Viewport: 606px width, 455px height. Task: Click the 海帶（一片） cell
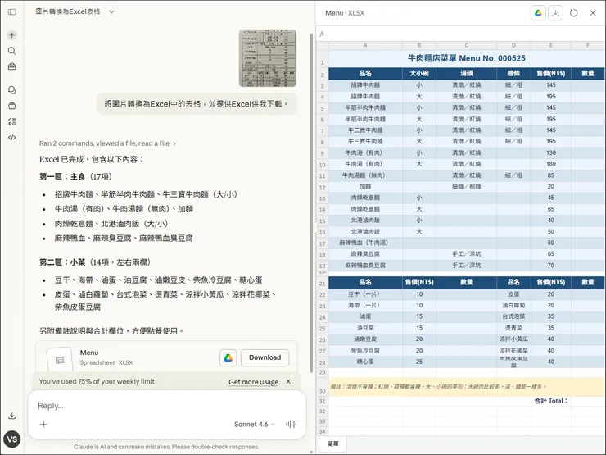365,306
